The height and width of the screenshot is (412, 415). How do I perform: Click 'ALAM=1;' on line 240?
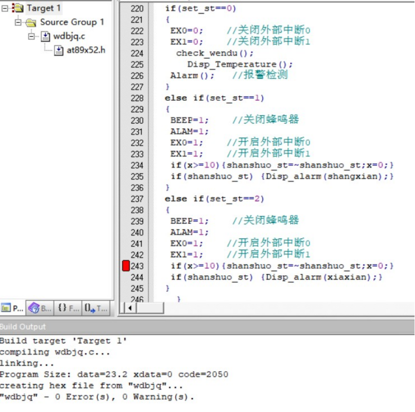point(189,232)
